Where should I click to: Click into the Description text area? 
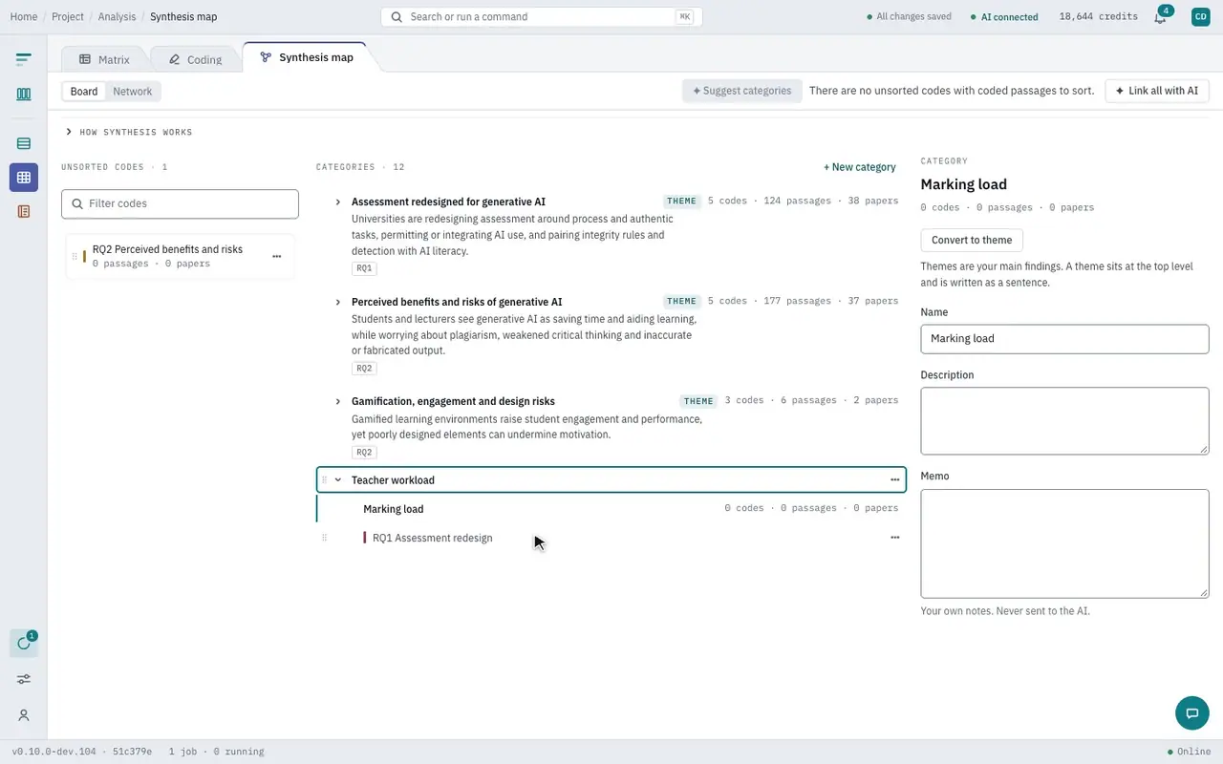pos(1064,421)
